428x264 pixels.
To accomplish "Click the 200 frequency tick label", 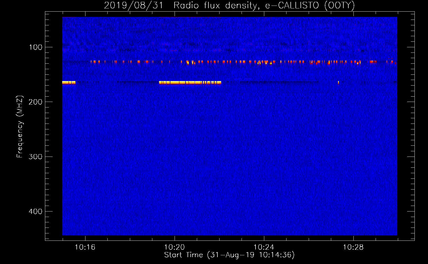I will tap(35, 102).
